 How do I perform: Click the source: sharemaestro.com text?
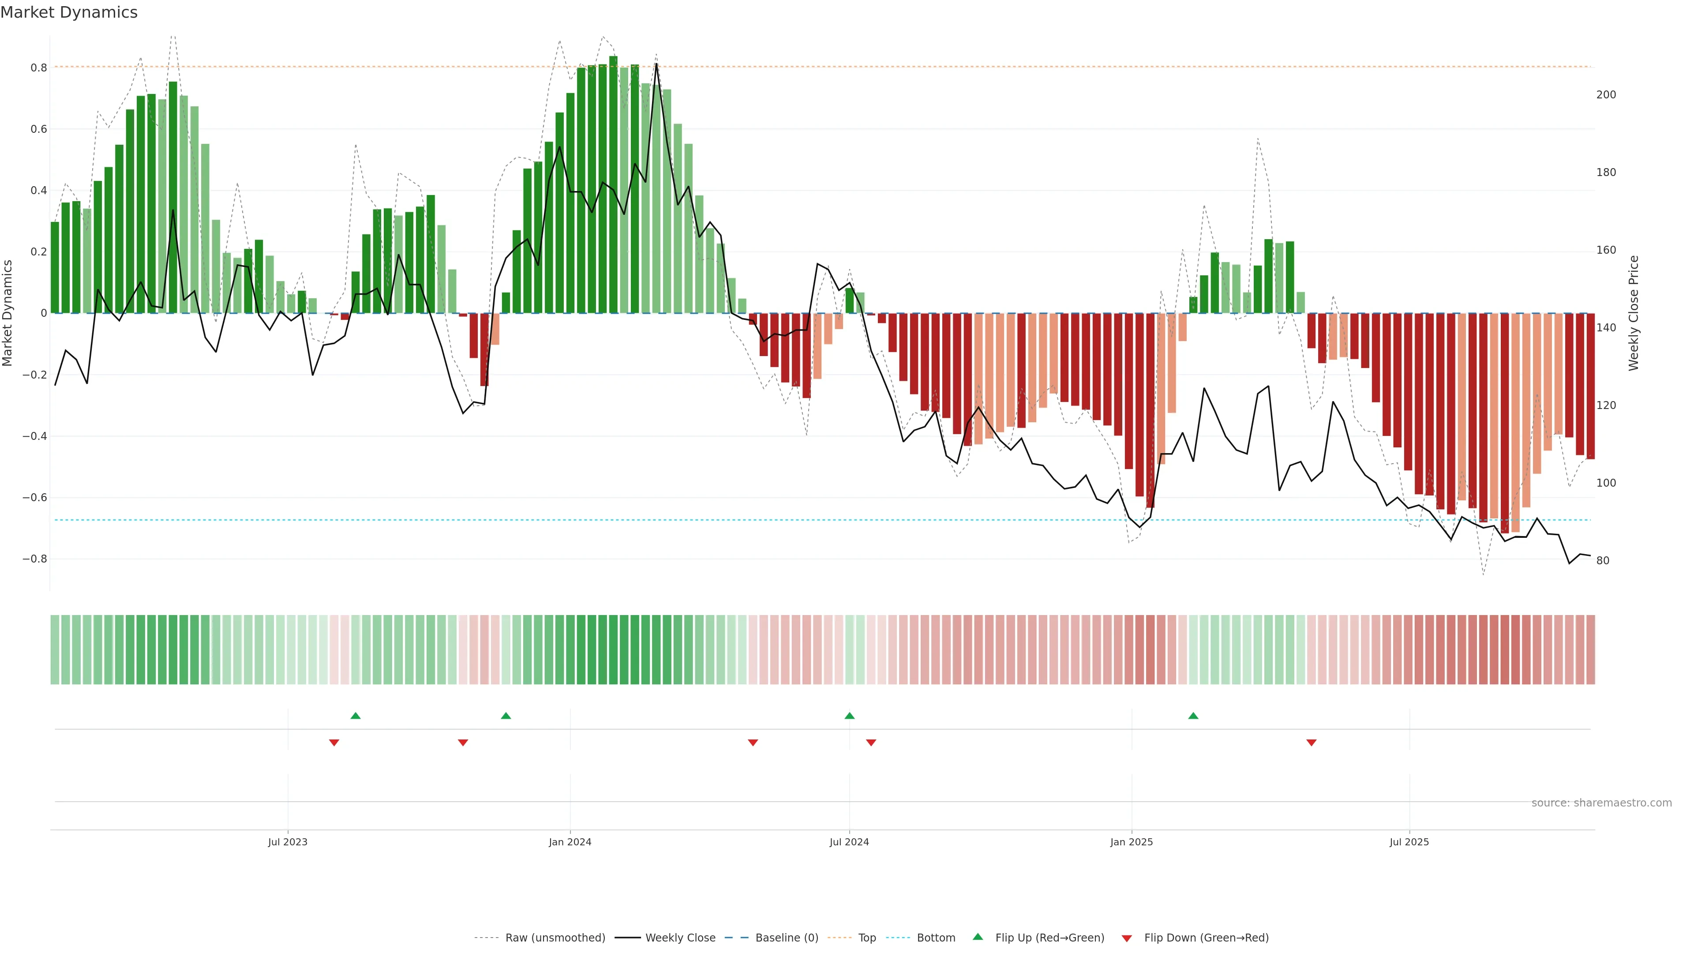1601,803
